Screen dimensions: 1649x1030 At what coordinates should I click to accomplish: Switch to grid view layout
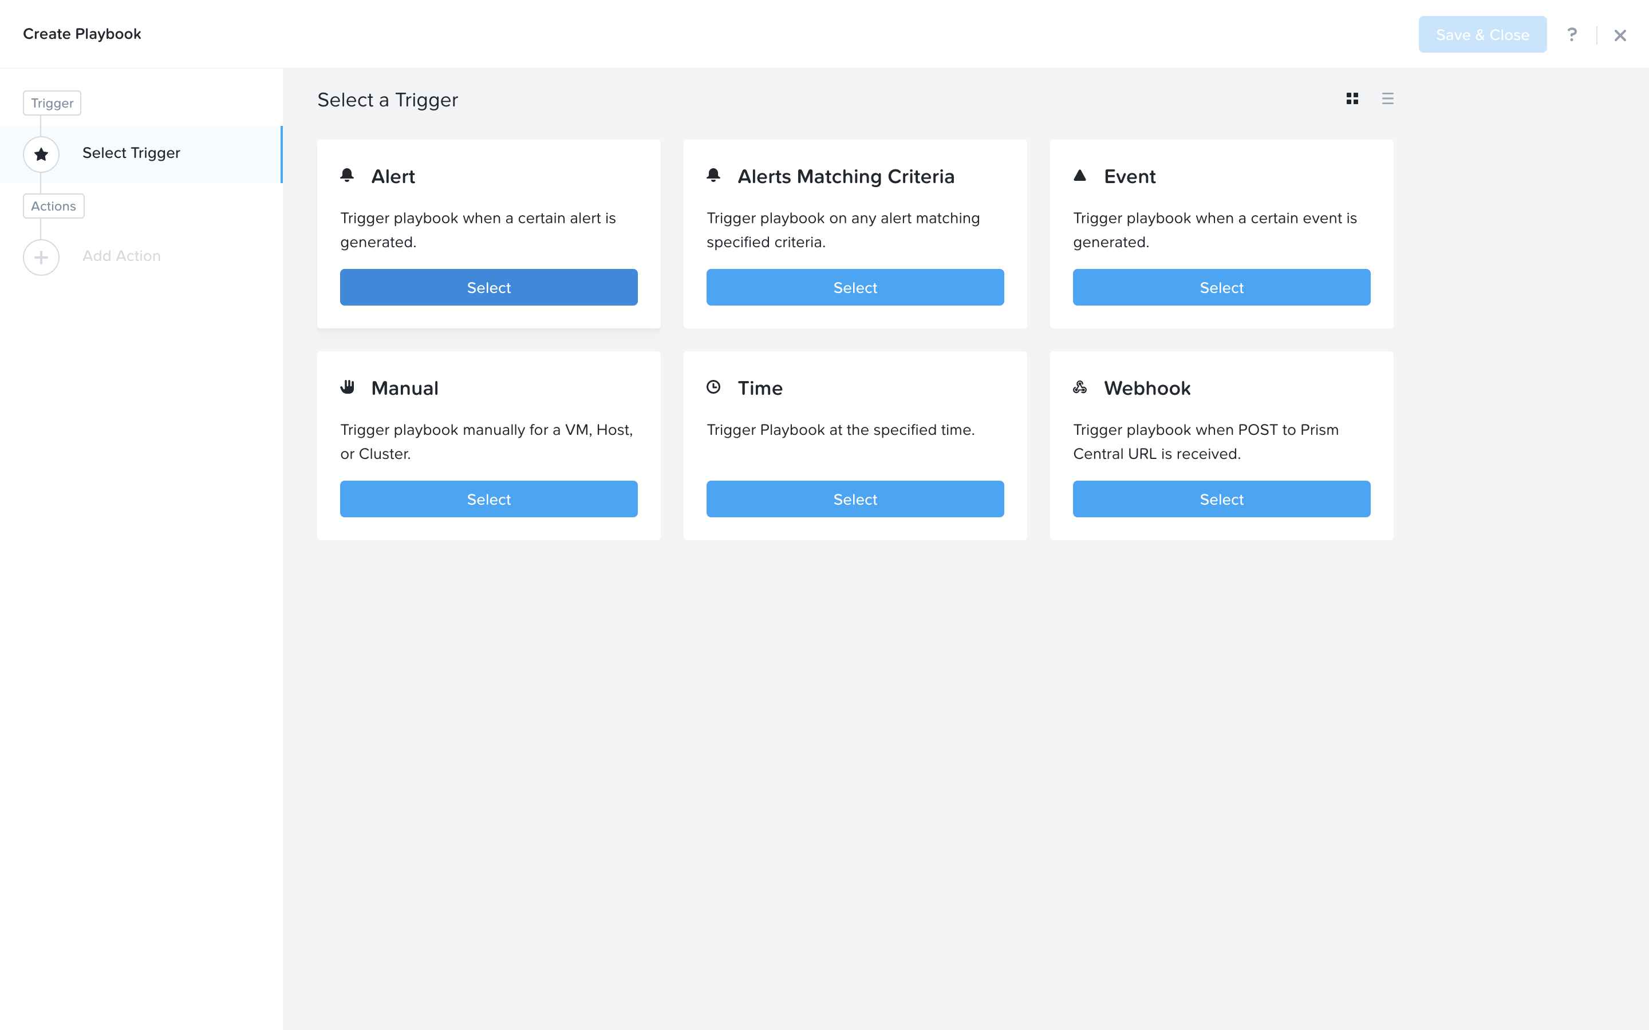pyautogui.click(x=1352, y=99)
